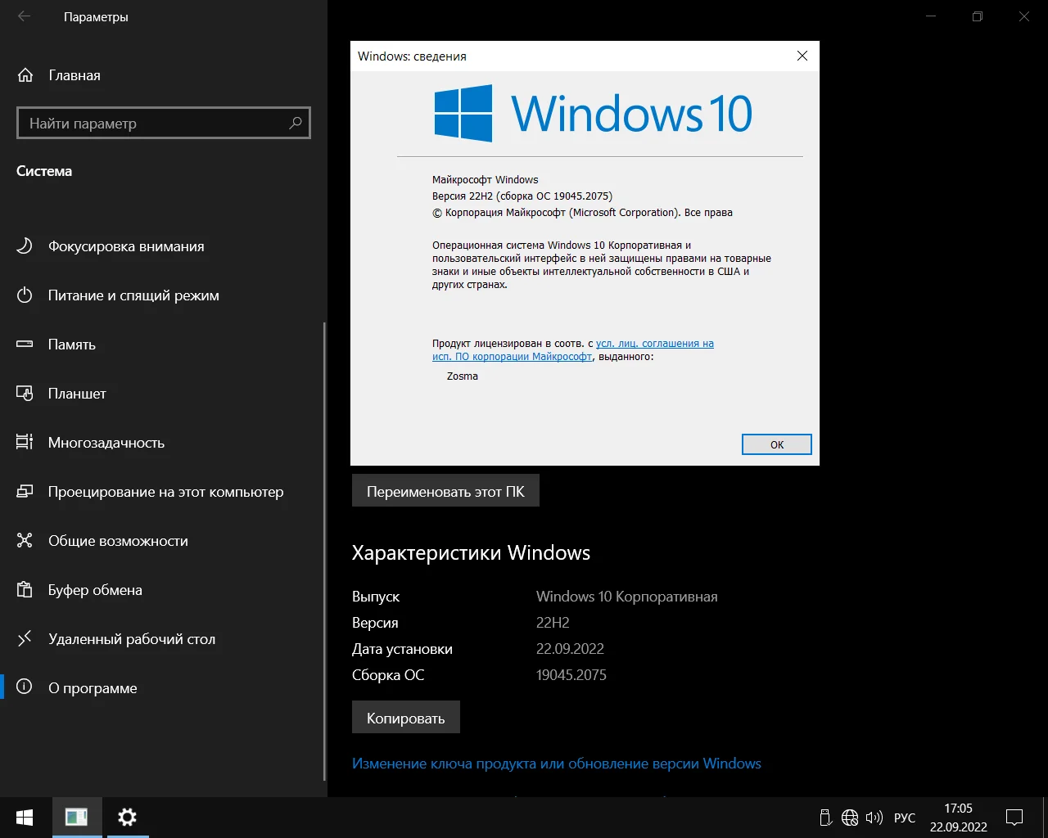Click the Settings gear in taskbar
The height and width of the screenshot is (838, 1048).
pyautogui.click(x=127, y=817)
